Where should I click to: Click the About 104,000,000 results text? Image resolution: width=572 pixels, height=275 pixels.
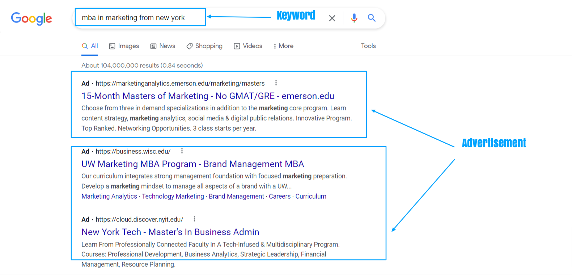pyautogui.click(x=142, y=65)
